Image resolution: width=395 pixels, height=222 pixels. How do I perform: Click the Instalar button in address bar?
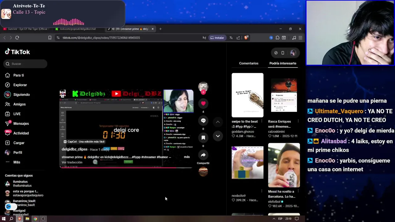pos(217,38)
